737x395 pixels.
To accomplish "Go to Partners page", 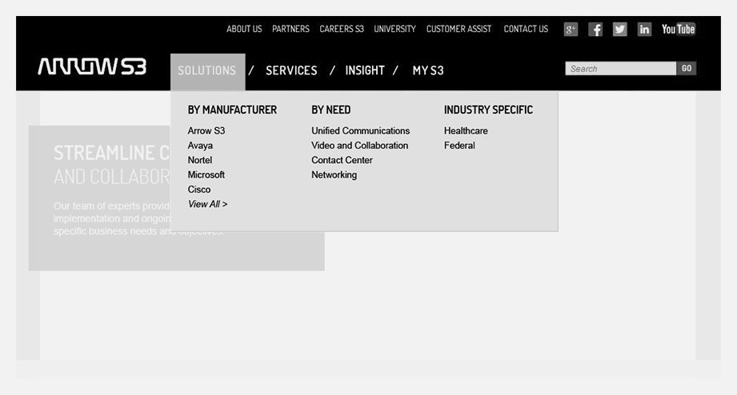I will coord(290,29).
